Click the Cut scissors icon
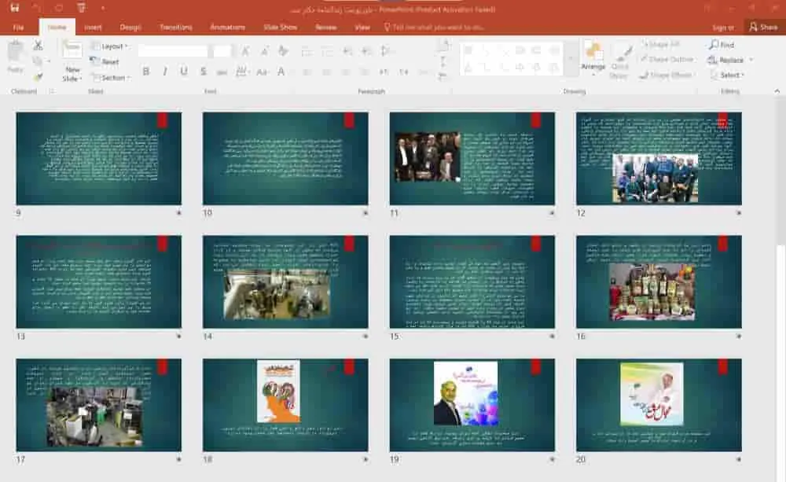This screenshot has width=786, height=482. [38, 46]
